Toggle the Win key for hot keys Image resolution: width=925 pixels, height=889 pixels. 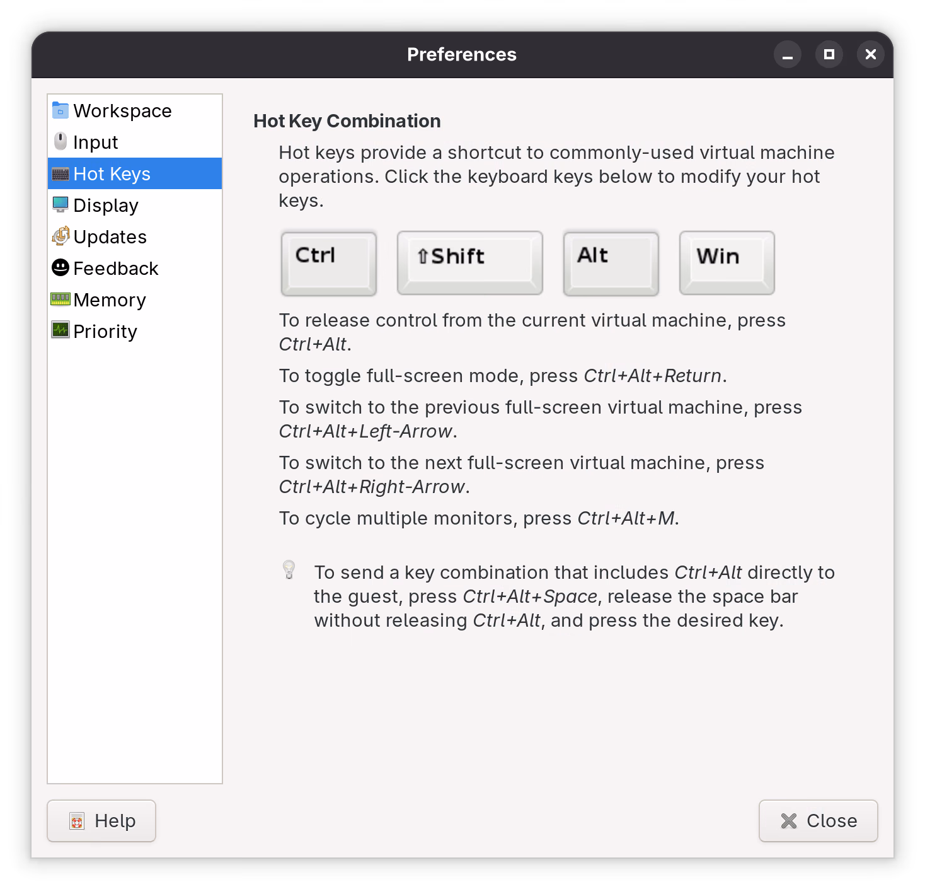[726, 263]
